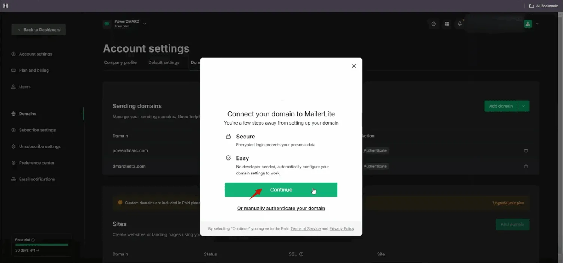Click the free trial progress bar
This screenshot has height=263, width=563.
point(42,245)
